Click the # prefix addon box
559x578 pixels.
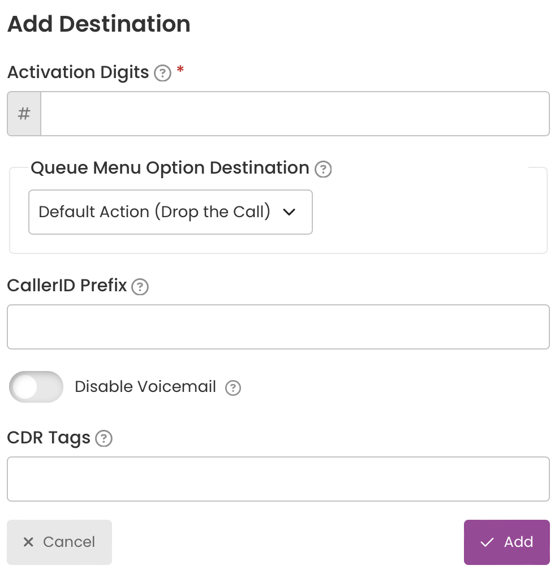[24, 114]
